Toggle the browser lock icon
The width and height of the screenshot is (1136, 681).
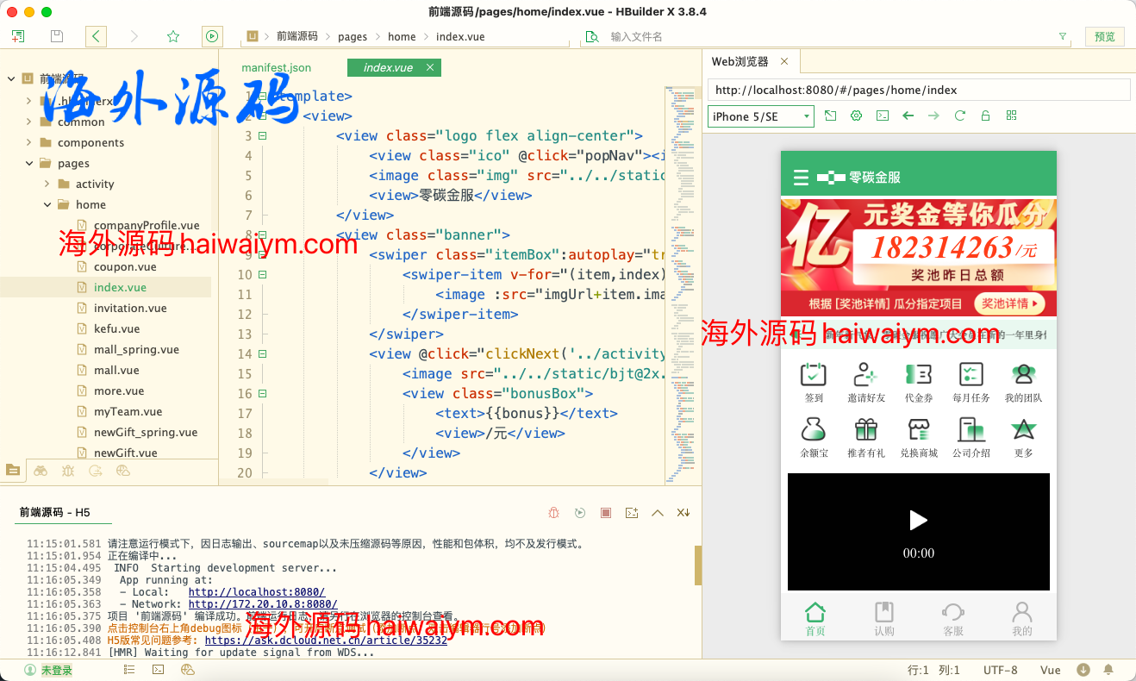coord(985,116)
